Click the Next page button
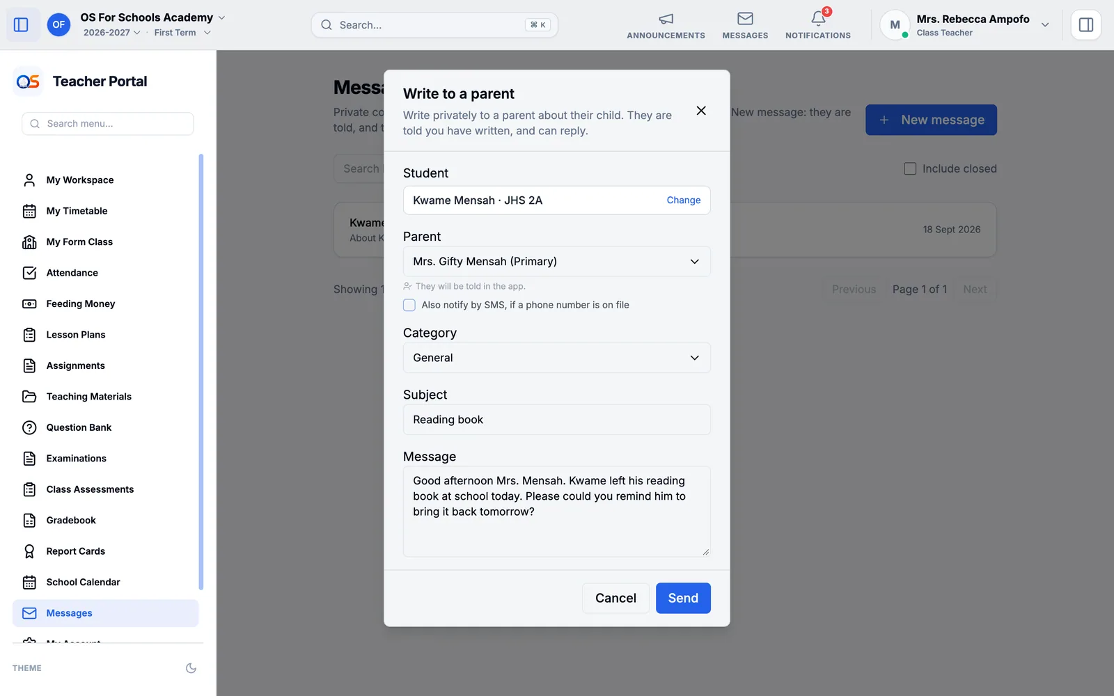1114x696 pixels. (x=975, y=290)
